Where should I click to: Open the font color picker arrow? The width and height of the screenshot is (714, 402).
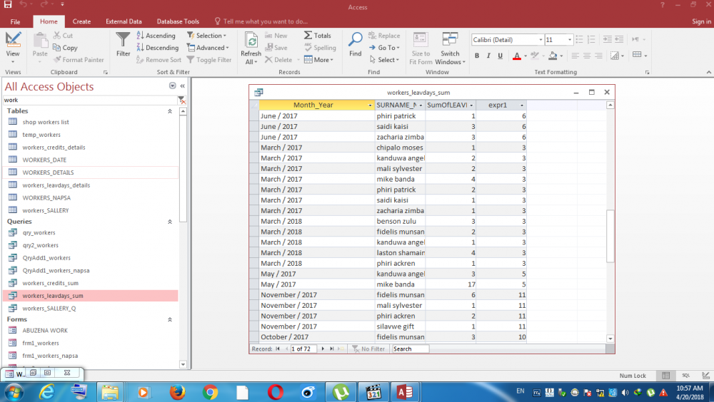(525, 56)
